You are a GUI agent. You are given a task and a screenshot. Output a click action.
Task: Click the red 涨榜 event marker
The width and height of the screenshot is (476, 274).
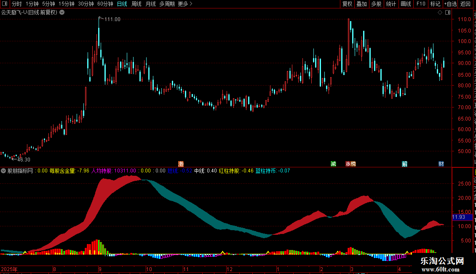click(x=350, y=164)
